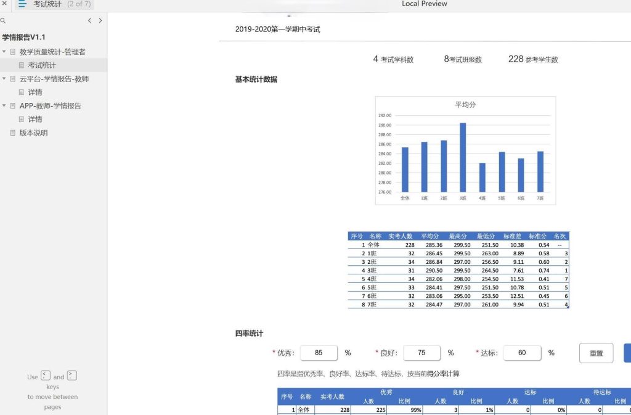Go to previous page using left chevron

tap(89, 20)
